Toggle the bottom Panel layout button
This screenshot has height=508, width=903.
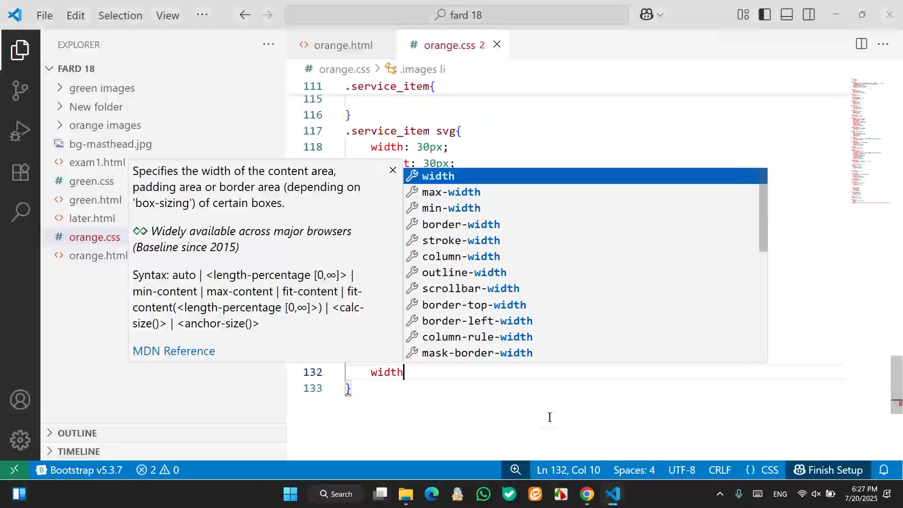point(787,15)
